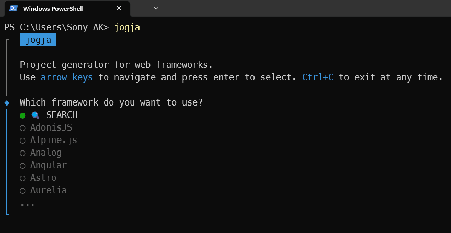Image resolution: width=451 pixels, height=233 pixels.
Task: Click the blue diamond prompt marker
Action: pyautogui.click(x=7, y=103)
